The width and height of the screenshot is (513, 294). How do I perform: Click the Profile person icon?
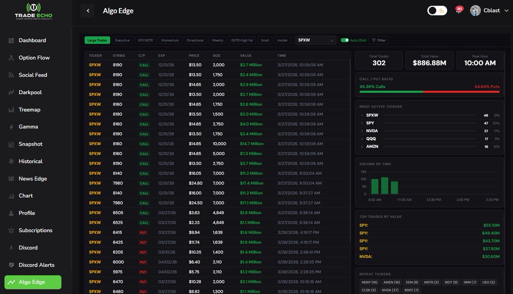click(x=11, y=213)
